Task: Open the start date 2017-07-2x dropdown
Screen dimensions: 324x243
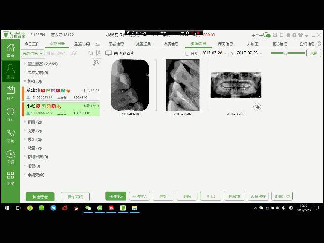Action: 225,53
